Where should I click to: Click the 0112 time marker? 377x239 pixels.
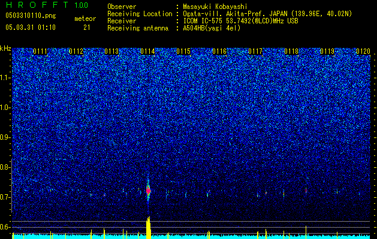(76, 51)
